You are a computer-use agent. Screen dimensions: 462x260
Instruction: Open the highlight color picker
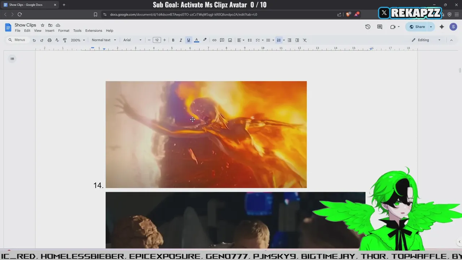coord(205,40)
